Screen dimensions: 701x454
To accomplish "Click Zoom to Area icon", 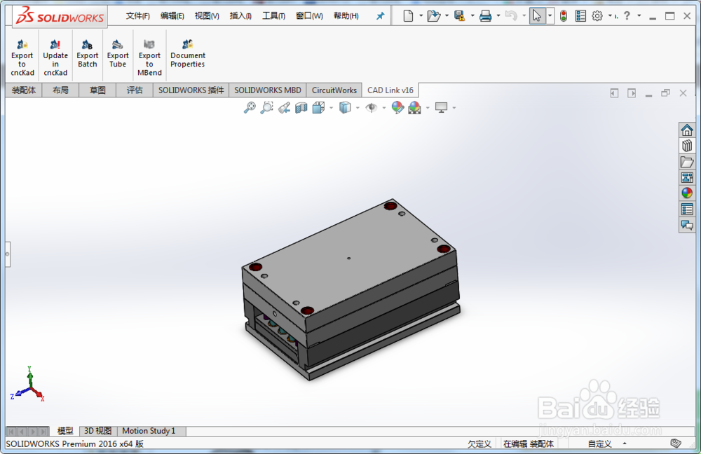I will tap(266, 107).
